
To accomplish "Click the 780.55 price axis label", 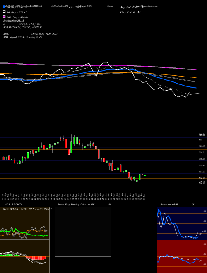I will click(x=202, y=159).
